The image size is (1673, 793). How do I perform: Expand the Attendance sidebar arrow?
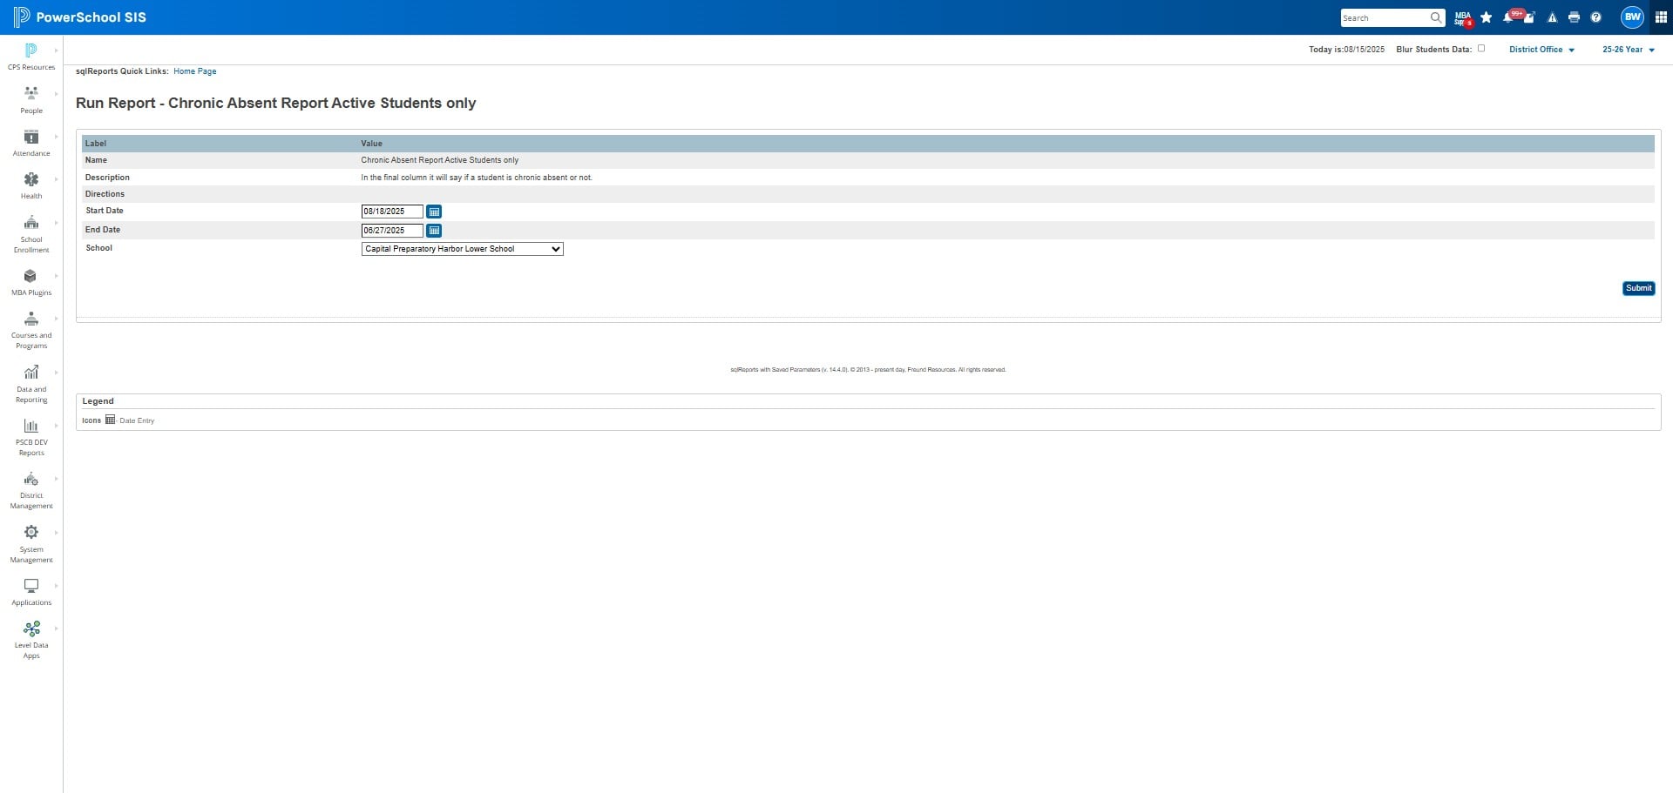coord(57,137)
